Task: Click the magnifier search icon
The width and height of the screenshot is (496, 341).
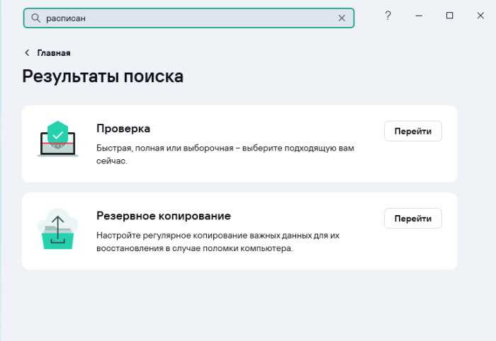Action: point(35,18)
